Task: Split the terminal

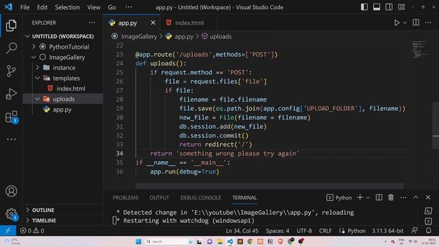Action: click(379, 198)
